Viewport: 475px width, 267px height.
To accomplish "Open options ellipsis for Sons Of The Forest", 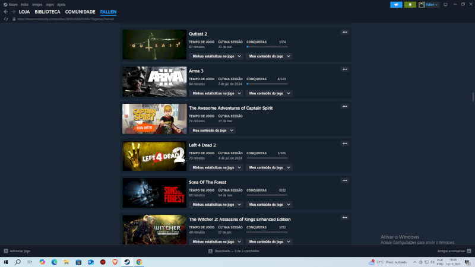I will (345, 180).
